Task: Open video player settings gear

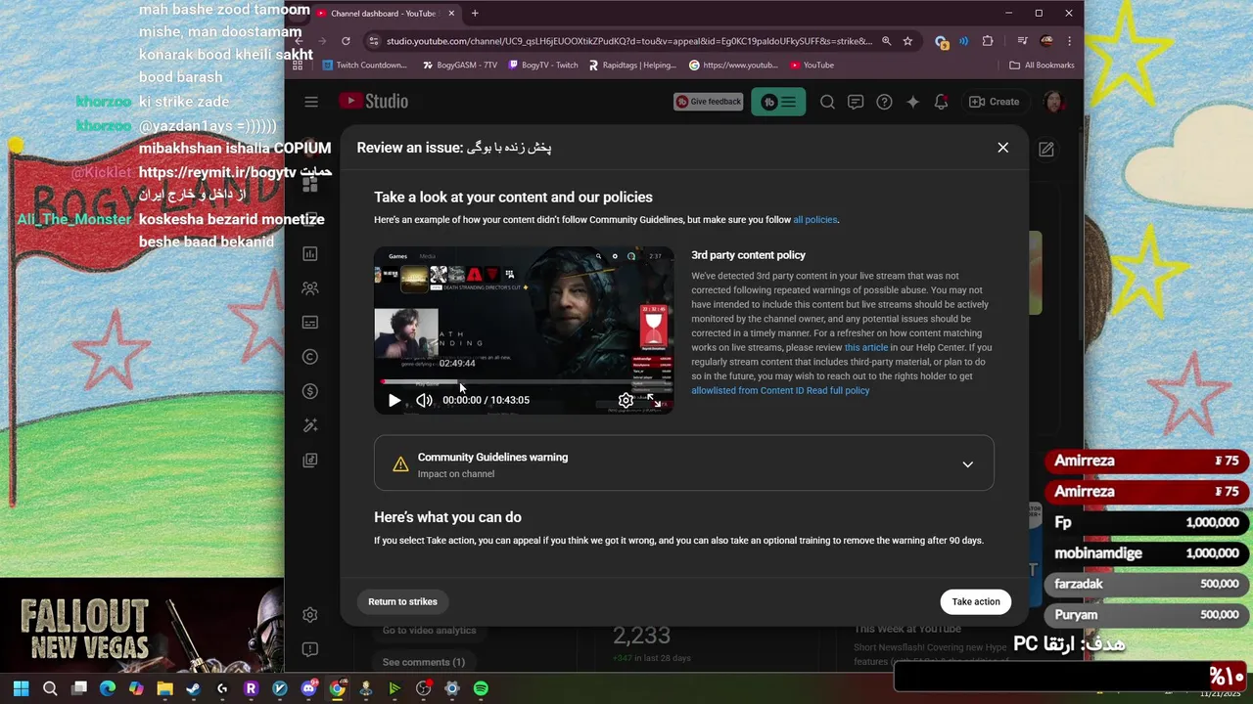Action: point(626,400)
